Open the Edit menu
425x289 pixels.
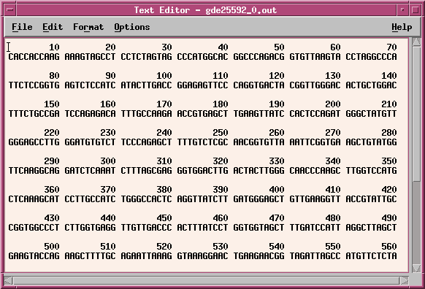point(53,27)
